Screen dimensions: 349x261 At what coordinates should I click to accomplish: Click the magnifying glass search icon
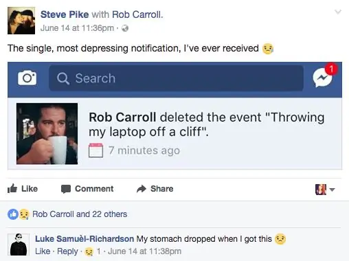click(x=63, y=78)
